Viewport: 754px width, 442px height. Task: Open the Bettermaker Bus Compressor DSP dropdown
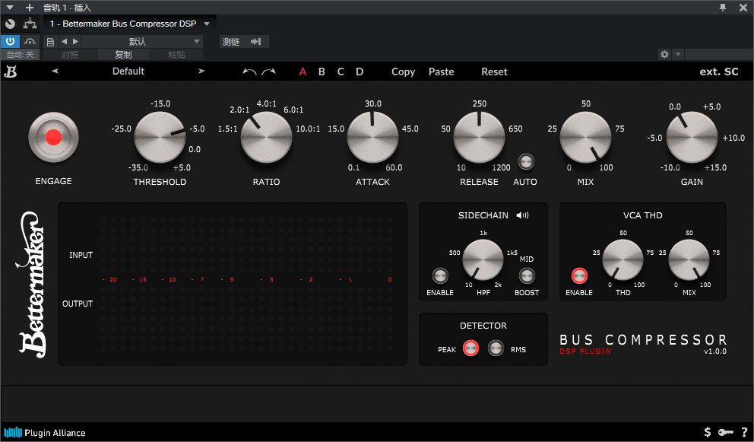130,24
